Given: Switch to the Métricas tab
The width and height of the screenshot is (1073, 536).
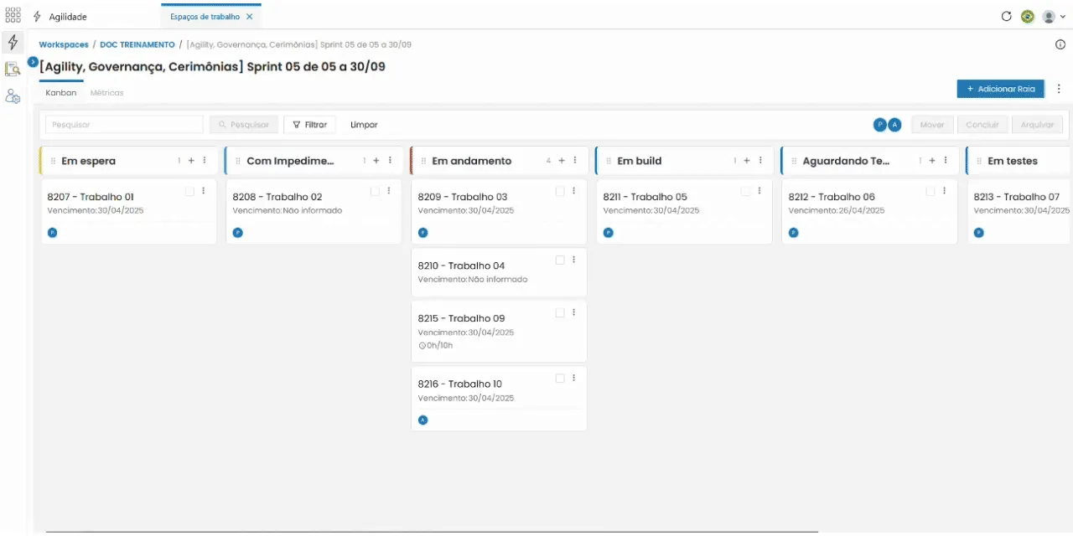Looking at the screenshot, I should point(107,93).
